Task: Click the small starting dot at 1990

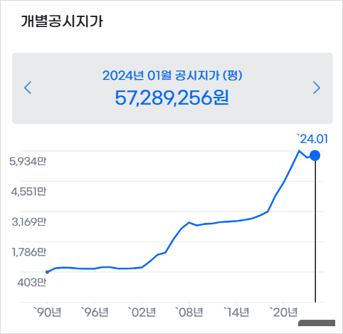Action: (x=47, y=272)
